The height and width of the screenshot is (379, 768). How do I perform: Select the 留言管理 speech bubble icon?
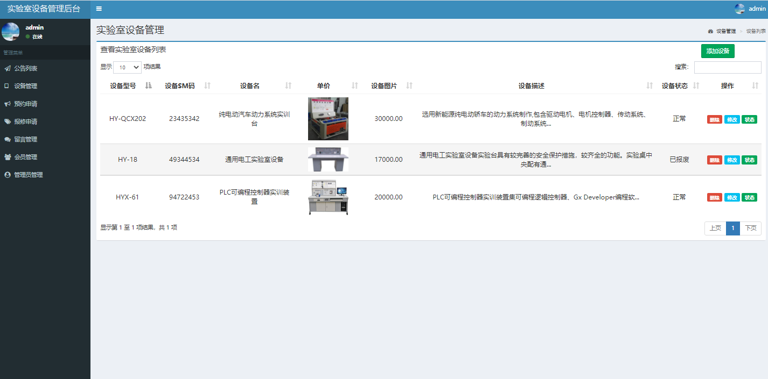[7, 139]
